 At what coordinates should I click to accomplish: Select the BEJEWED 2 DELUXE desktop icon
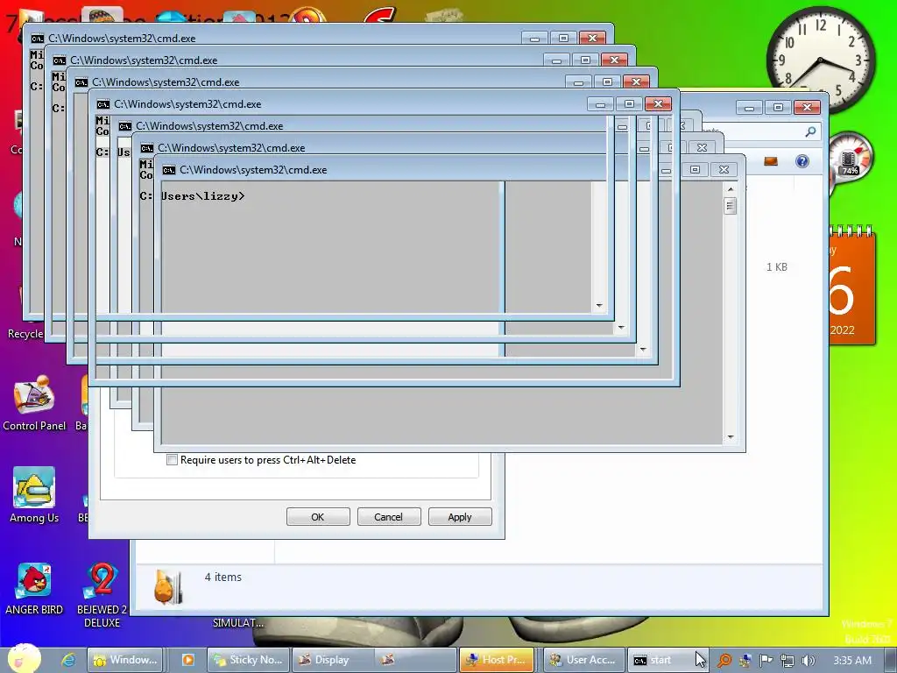pos(102,595)
